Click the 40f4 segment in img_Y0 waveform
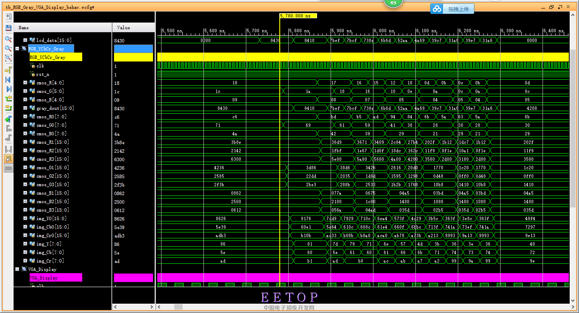The image size is (579, 313). point(530,218)
